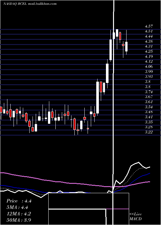Click the 50MA : 3.9 readout
The width and height of the screenshot is (161, 225).
point(19,220)
